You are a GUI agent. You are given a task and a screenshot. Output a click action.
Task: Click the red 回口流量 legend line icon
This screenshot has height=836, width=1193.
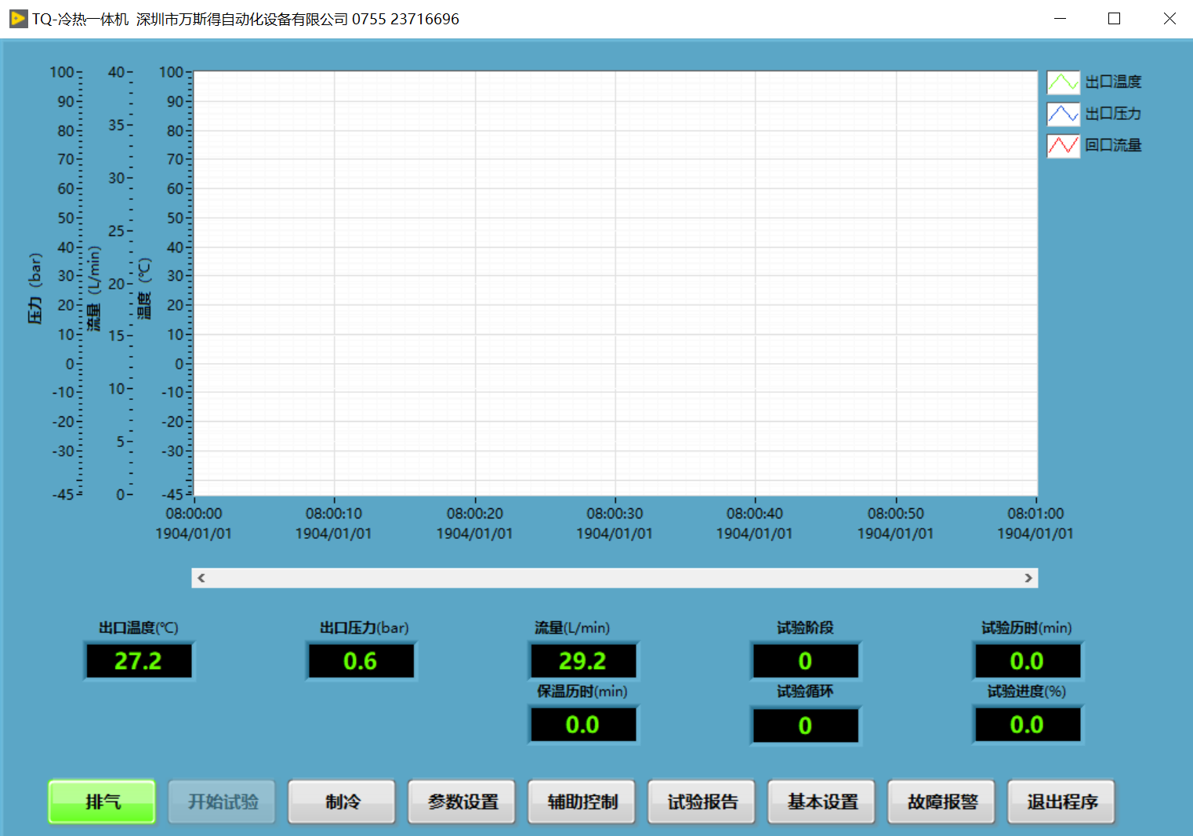coord(1063,145)
